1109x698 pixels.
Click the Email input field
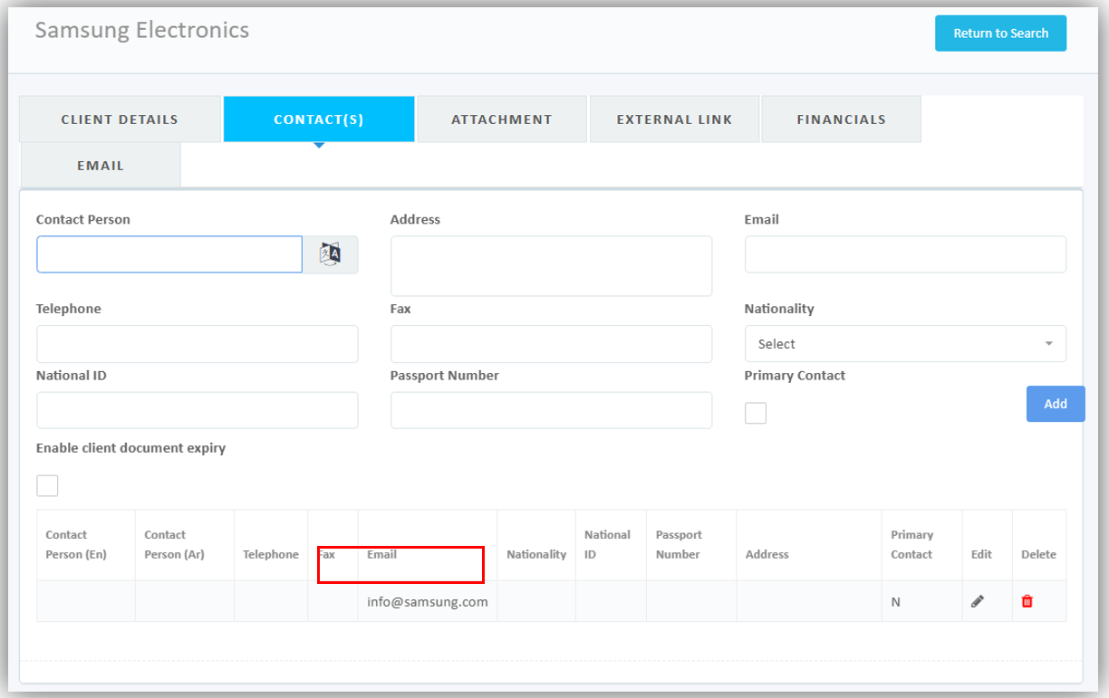click(905, 254)
